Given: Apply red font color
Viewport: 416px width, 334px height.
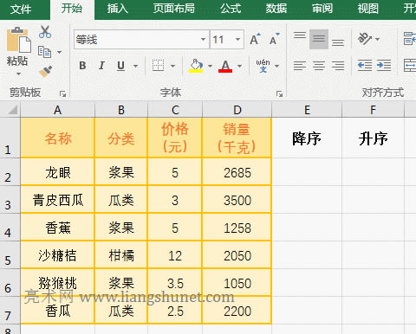Looking at the screenshot, I should click(225, 66).
